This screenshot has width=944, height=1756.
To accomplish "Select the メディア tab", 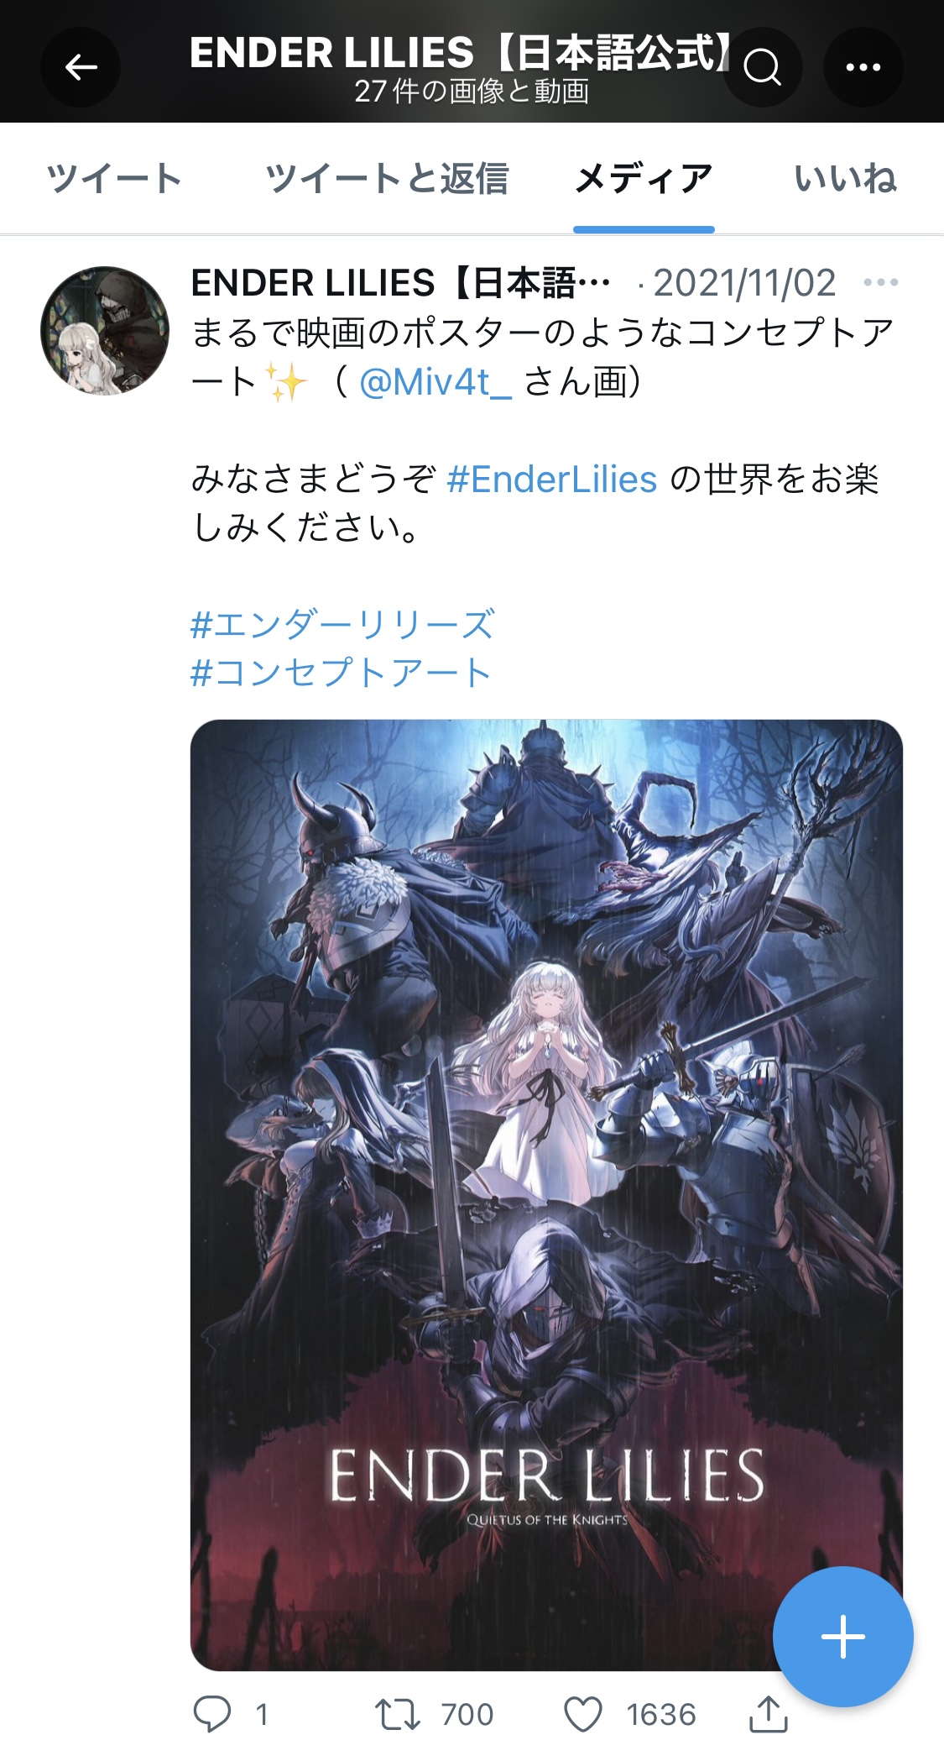I will click(x=644, y=179).
